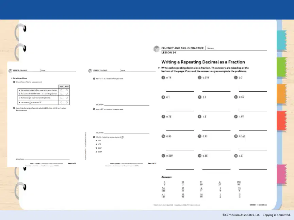Click problem number 8 bullet for 1.6
This screenshot has width=294, height=220.
pos(199,116)
